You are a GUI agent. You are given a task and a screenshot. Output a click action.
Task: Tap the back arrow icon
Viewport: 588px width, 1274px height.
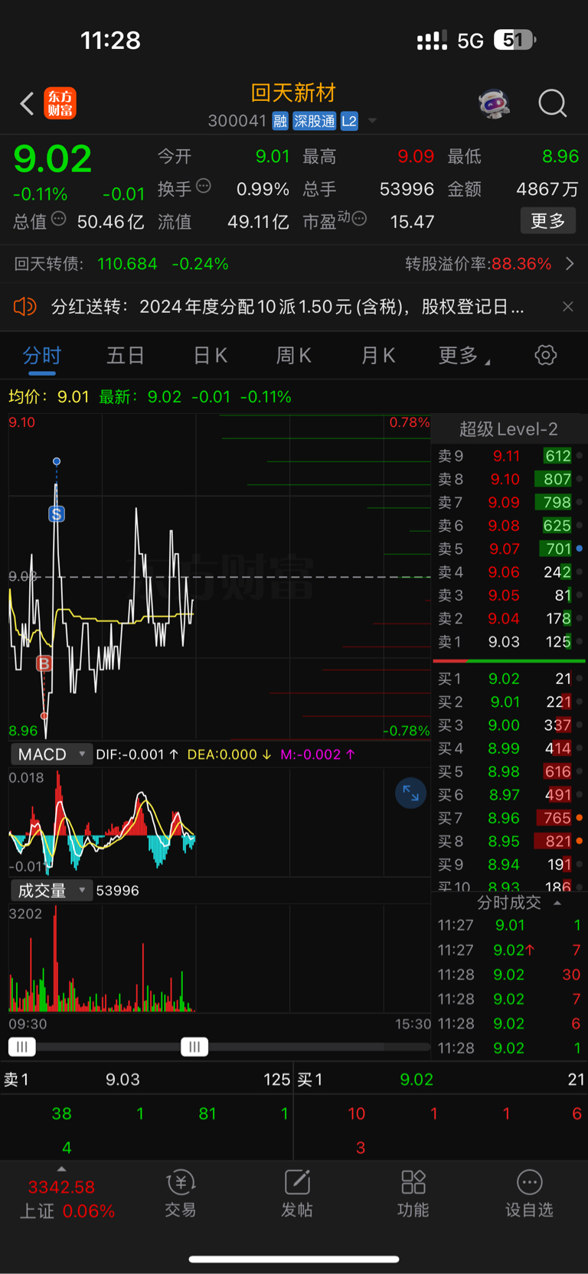pyautogui.click(x=28, y=104)
